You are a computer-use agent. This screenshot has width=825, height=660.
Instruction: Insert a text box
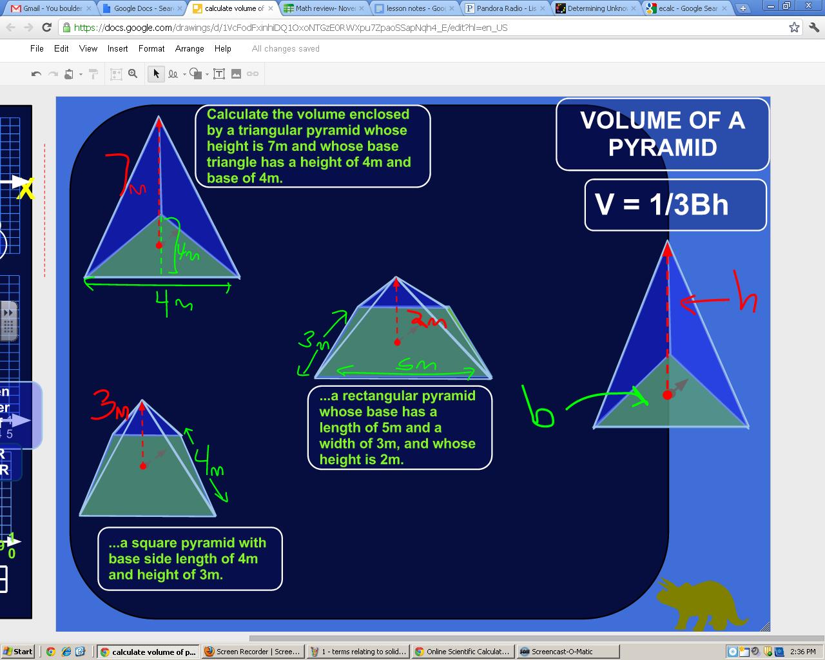(x=220, y=73)
